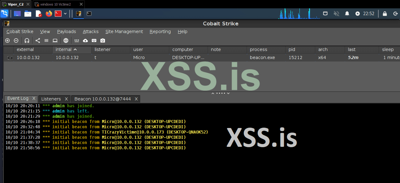Open the View menu
This screenshot has height=183, width=400.
pyautogui.click(x=45, y=32)
